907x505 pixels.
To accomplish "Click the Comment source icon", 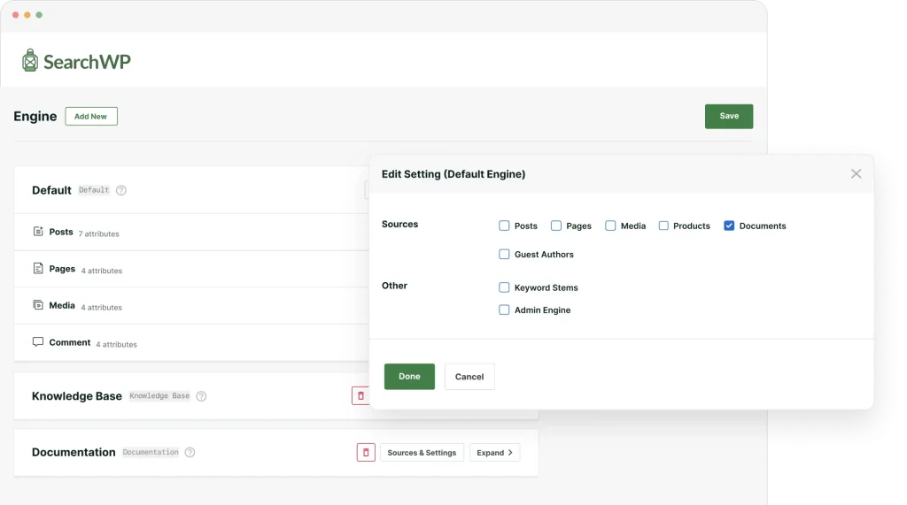I will [x=38, y=341].
